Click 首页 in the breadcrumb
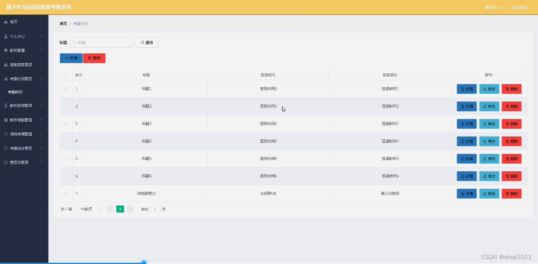Image resolution: width=538 pixels, height=264 pixels. (63, 24)
